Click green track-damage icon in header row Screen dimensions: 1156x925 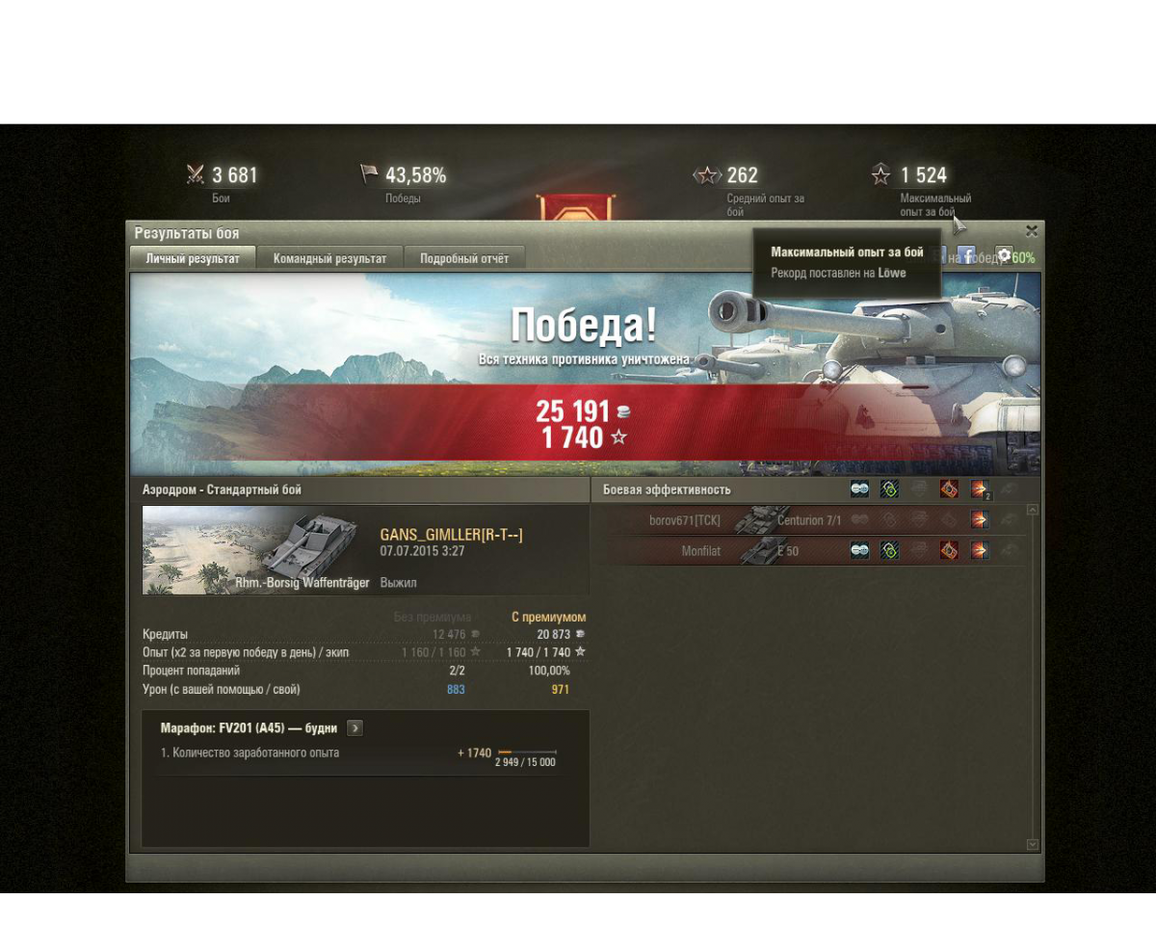(889, 489)
